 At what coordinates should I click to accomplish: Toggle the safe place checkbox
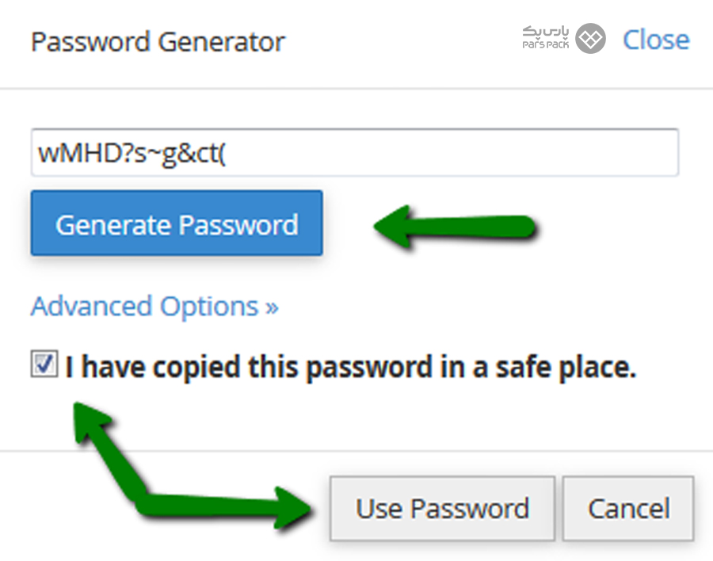click(x=44, y=364)
